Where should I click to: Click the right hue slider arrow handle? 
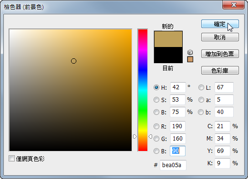point(150,136)
